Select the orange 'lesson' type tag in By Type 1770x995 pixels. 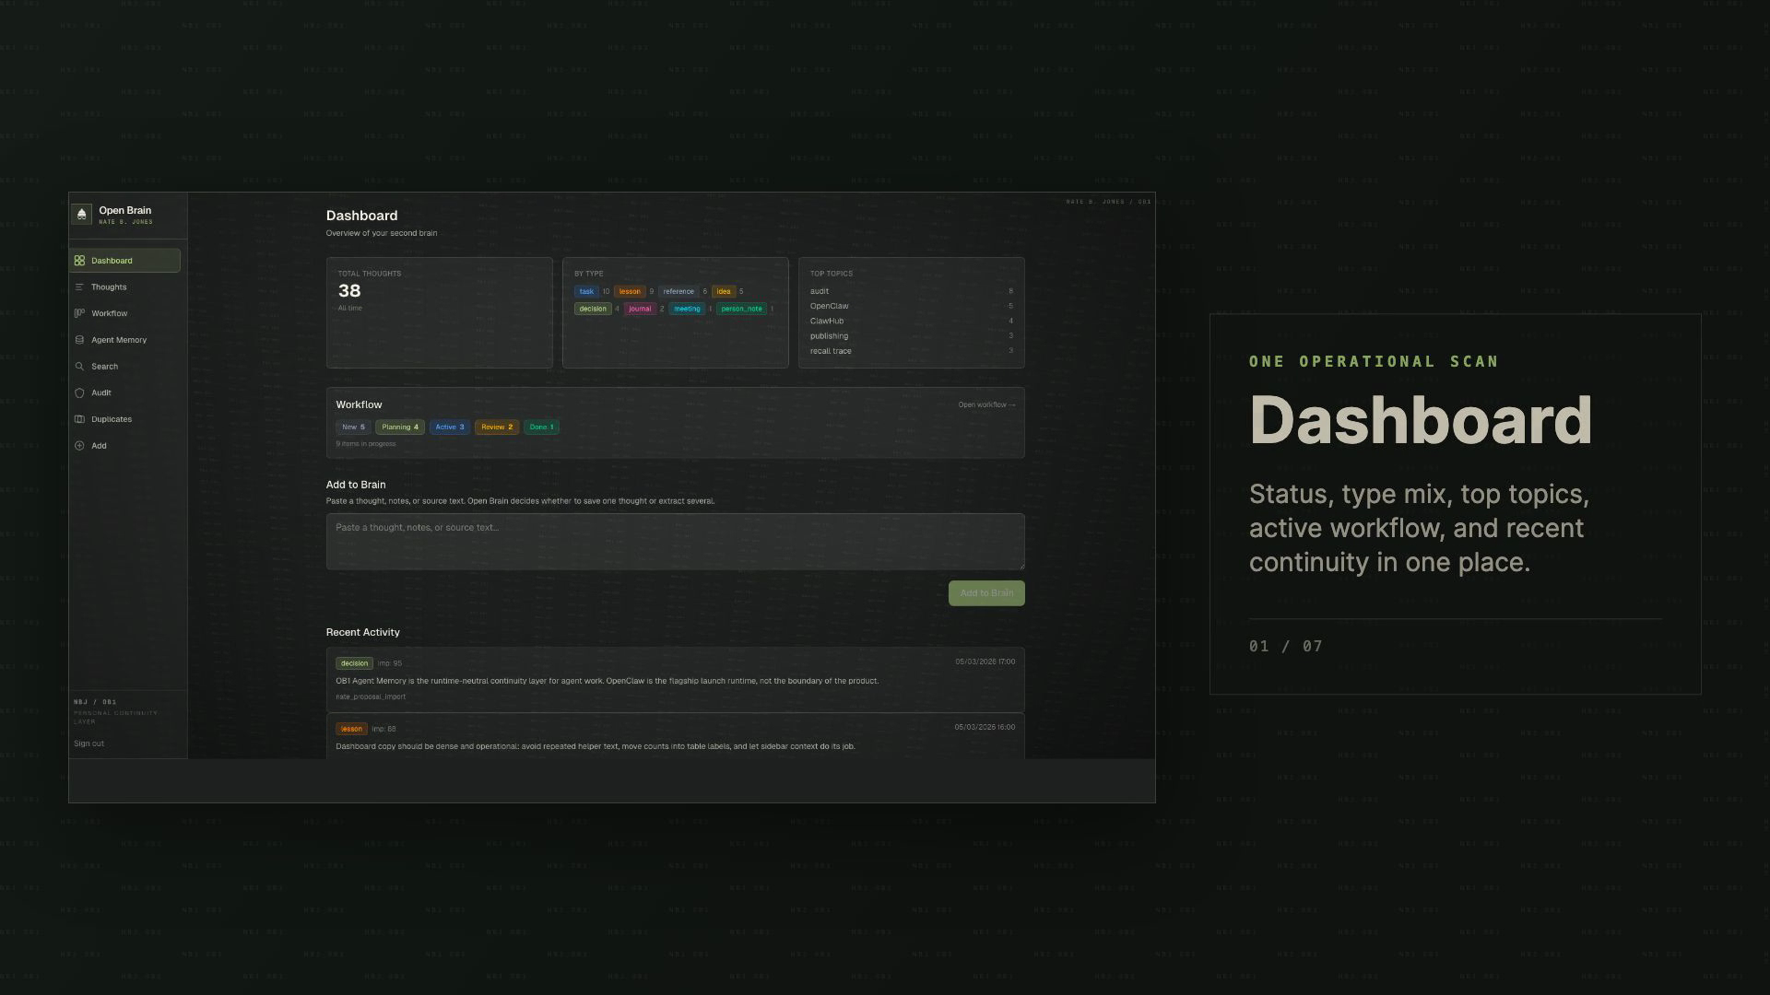click(x=630, y=291)
